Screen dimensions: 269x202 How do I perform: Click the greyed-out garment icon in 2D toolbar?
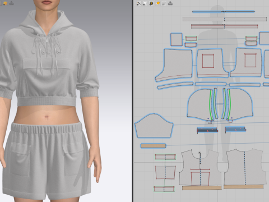164,3
